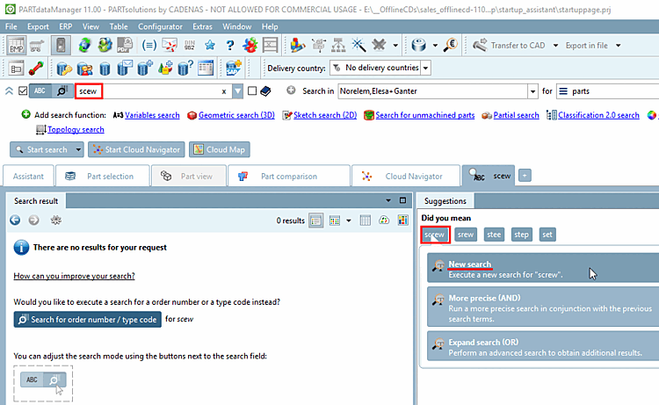This screenshot has width=659, height=405.
Task: Toggle the magnifier search mode button near ABC
Action: pos(62,90)
